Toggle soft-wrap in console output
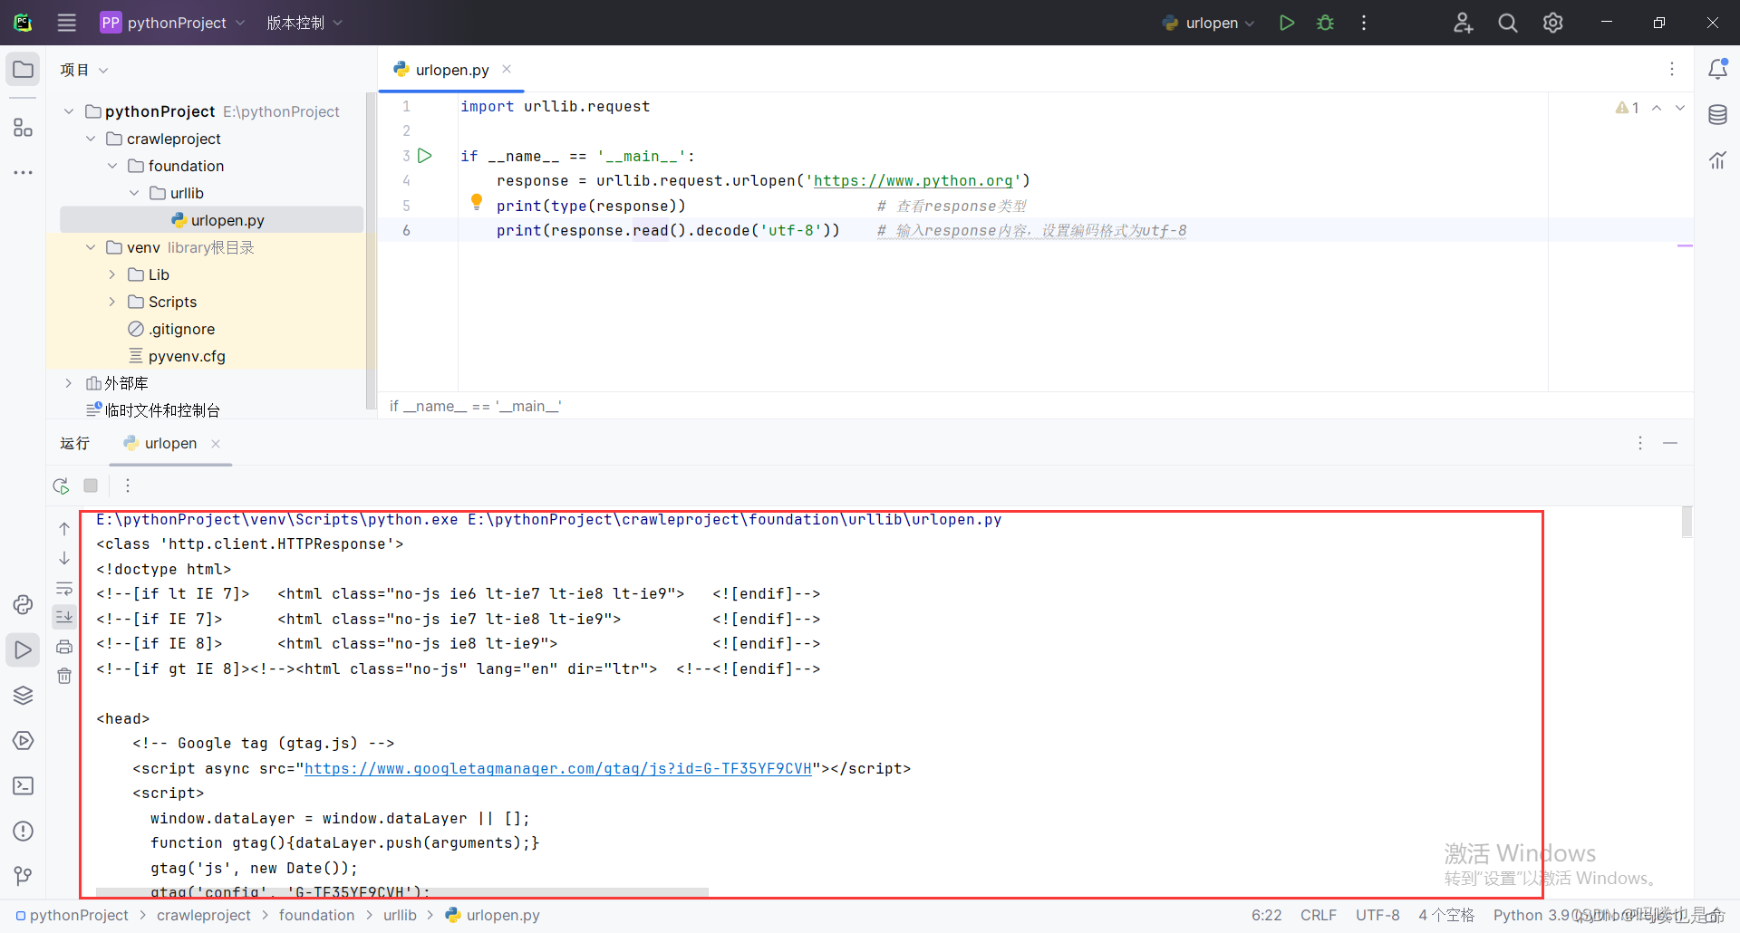Screen dimensions: 1740x933 point(64,589)
